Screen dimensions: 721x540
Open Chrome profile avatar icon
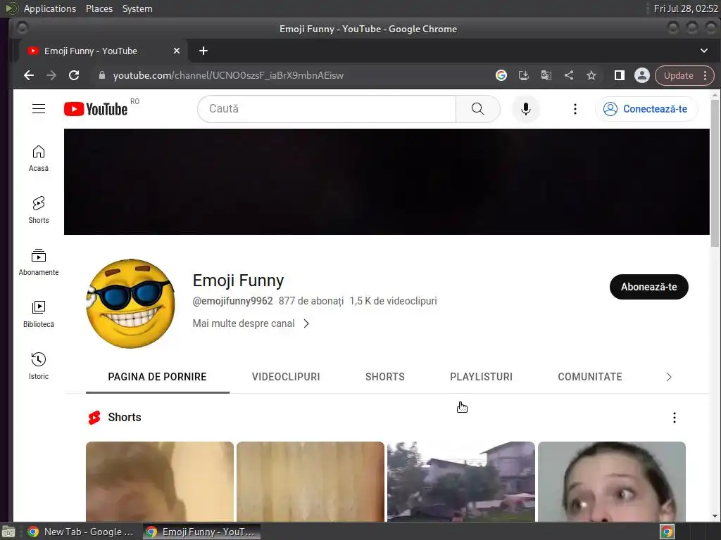click(x=642, y=75)
